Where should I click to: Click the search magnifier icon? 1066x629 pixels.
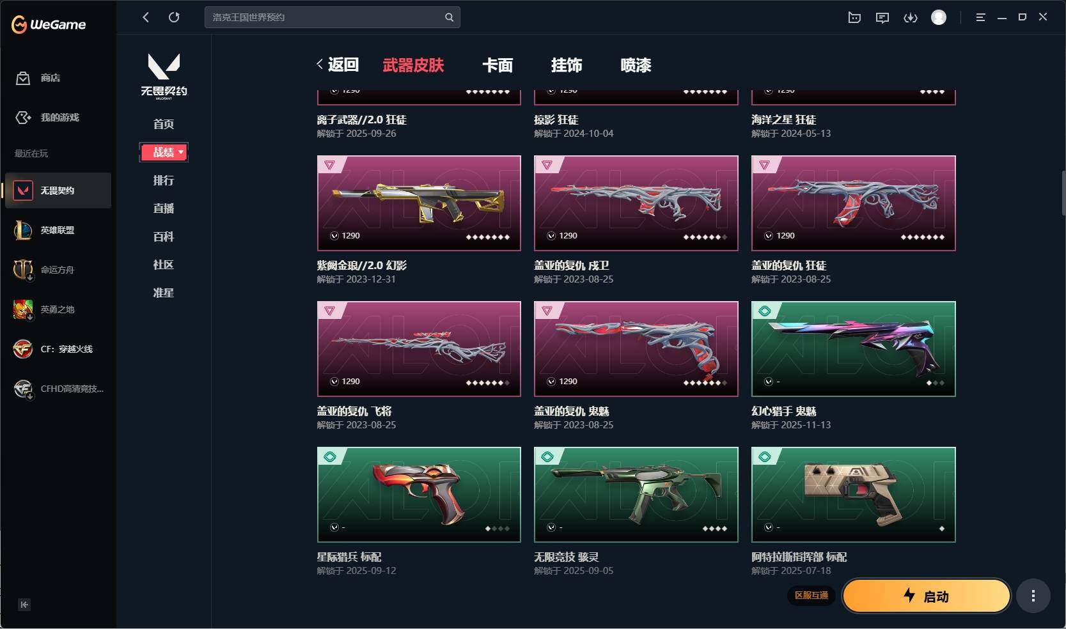tap(450, 17)
